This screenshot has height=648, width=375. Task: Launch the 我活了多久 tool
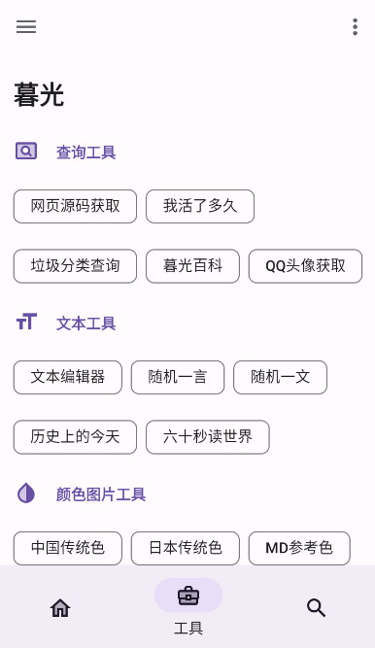(x=200, y=206)
